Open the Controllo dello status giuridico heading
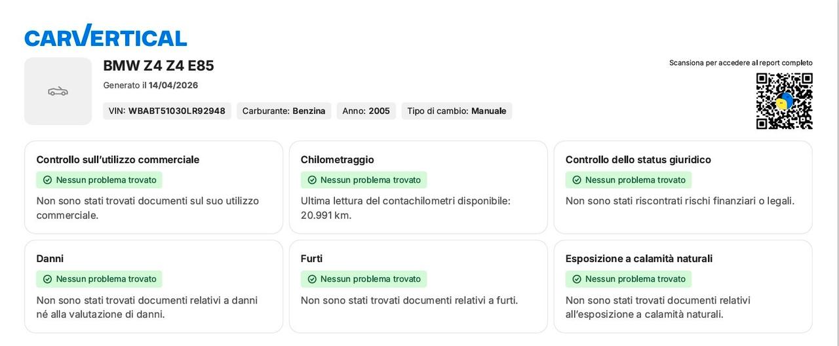The image size is (839, 346). pyautogui.click(x=638, y=160)
